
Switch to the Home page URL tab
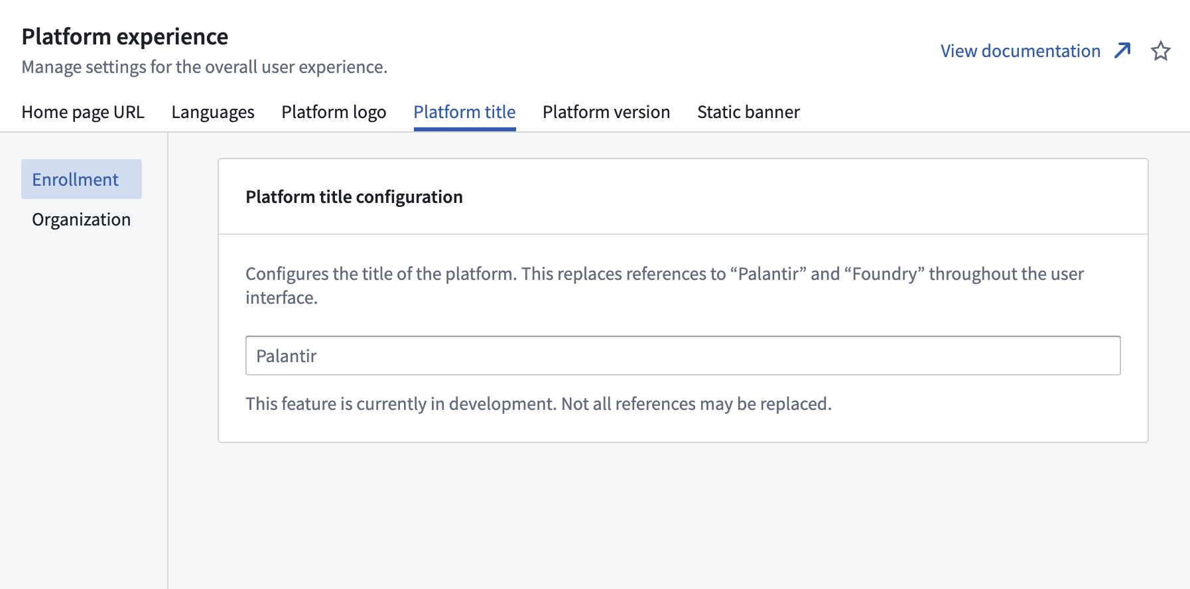(x=83, y=112)
